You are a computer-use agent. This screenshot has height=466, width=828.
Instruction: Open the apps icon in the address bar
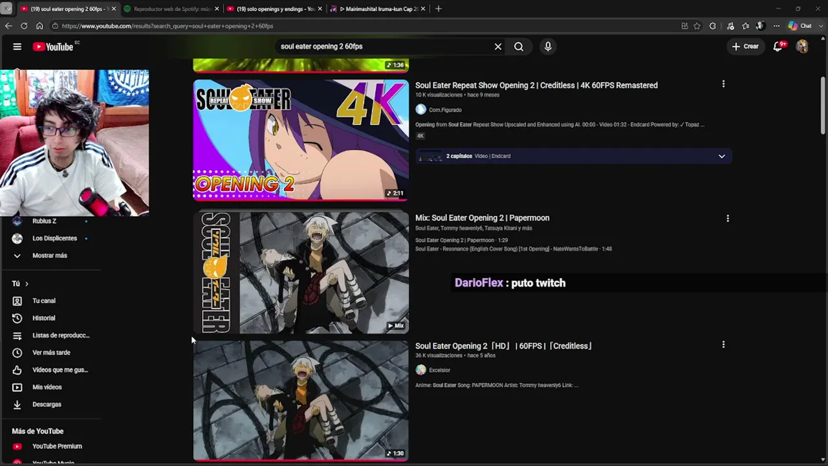pyautogui.click(x=684, y=26)
